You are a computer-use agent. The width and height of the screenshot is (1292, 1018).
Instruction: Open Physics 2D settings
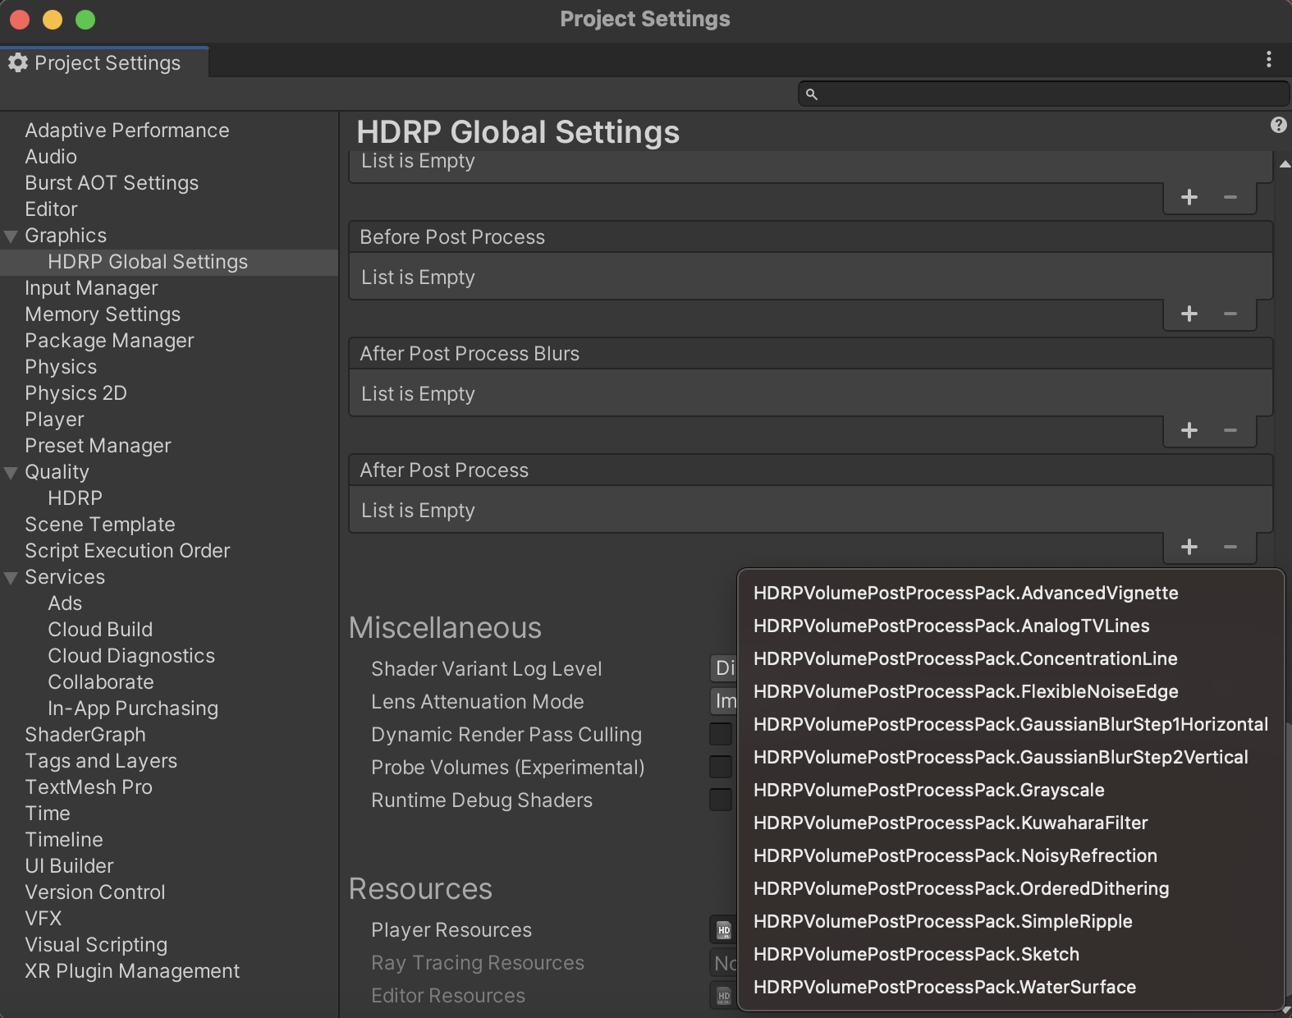click(76, 393)
